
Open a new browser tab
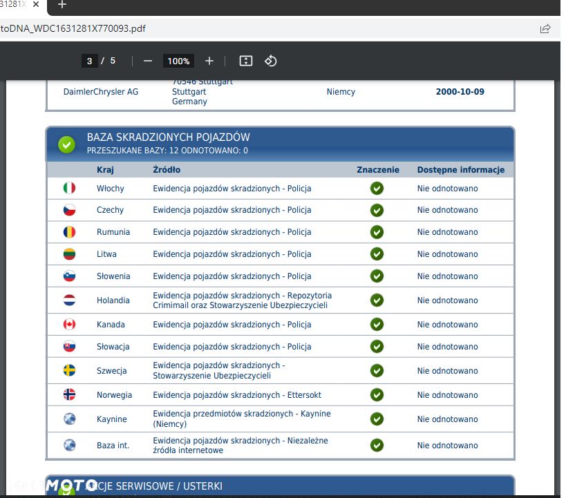point(62,4)
